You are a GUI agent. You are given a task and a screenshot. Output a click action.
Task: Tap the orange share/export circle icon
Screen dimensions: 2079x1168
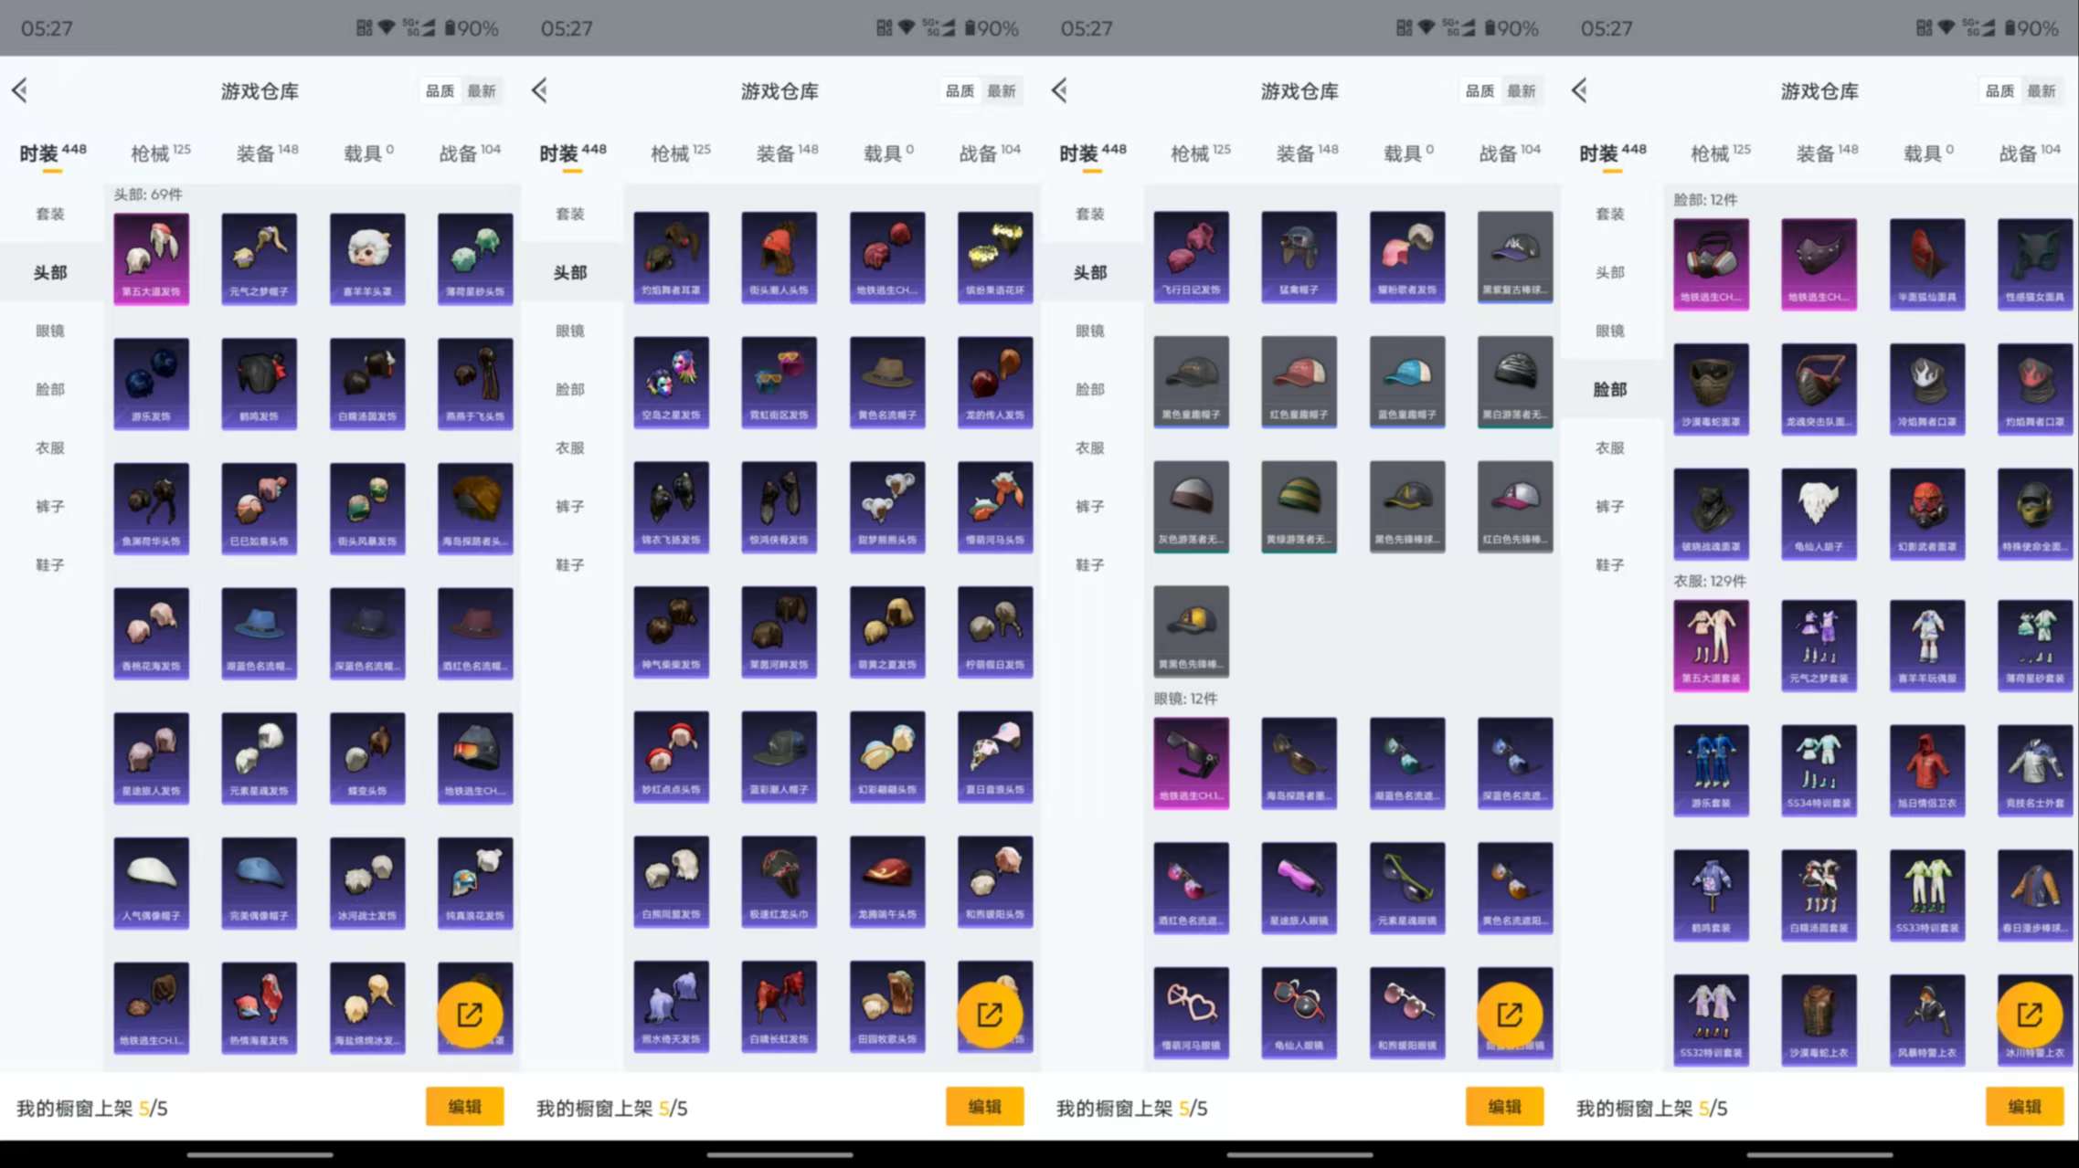469,1014
